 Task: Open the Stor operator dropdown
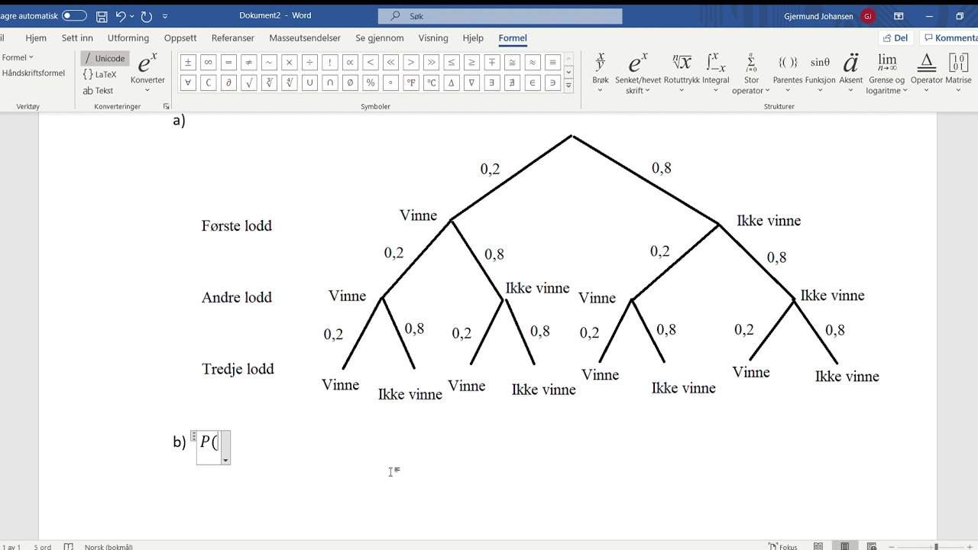751,73
